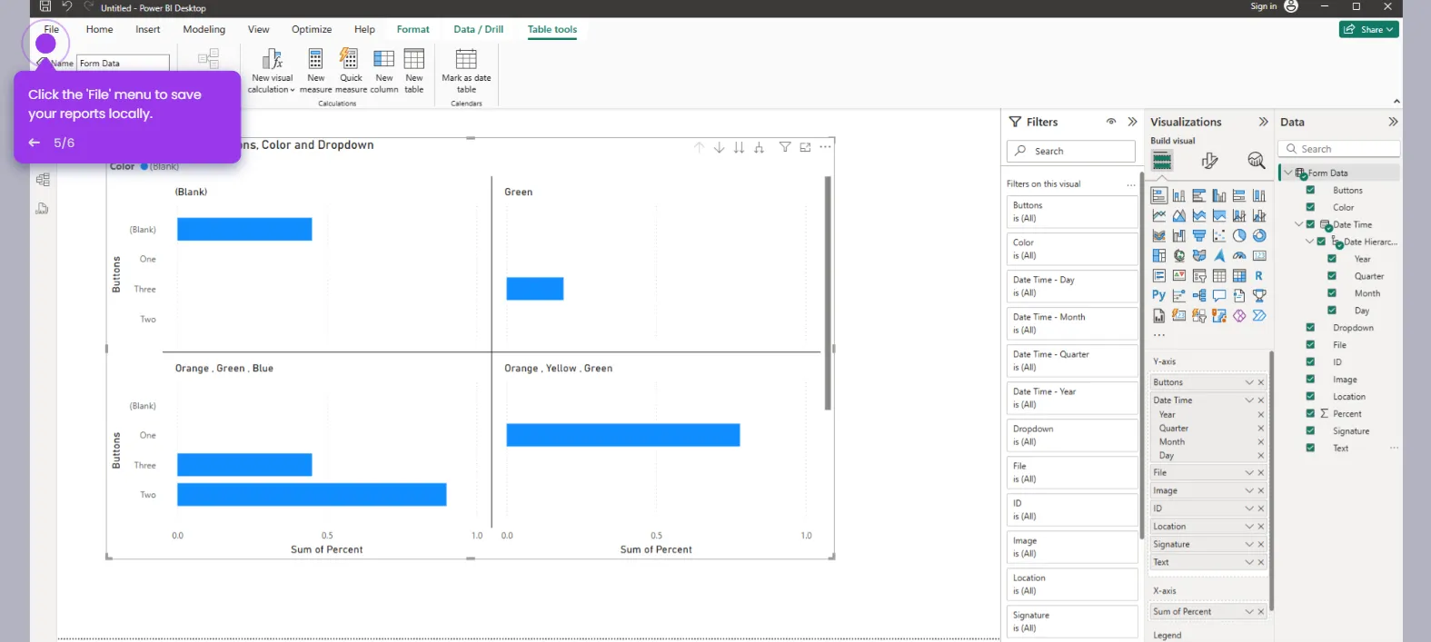Image resolution: width=1431 pixels, height=642 pixels.
Task: Open the Analytics magnifier pane
Action: click(1257, 161)
